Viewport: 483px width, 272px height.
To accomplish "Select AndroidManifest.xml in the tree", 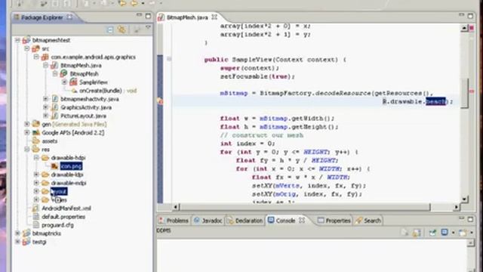I will [66, 209].
